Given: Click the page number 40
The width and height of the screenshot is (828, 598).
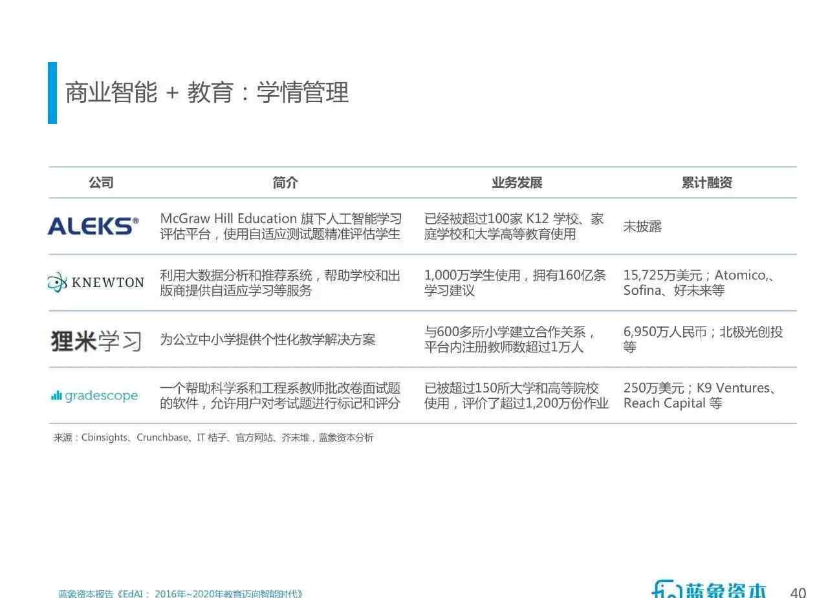Looking at the screenshot, I should click(798, 592).
